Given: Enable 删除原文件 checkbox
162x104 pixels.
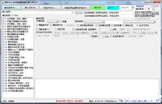Looking at the screenshot, I should [x=51, y=25].
